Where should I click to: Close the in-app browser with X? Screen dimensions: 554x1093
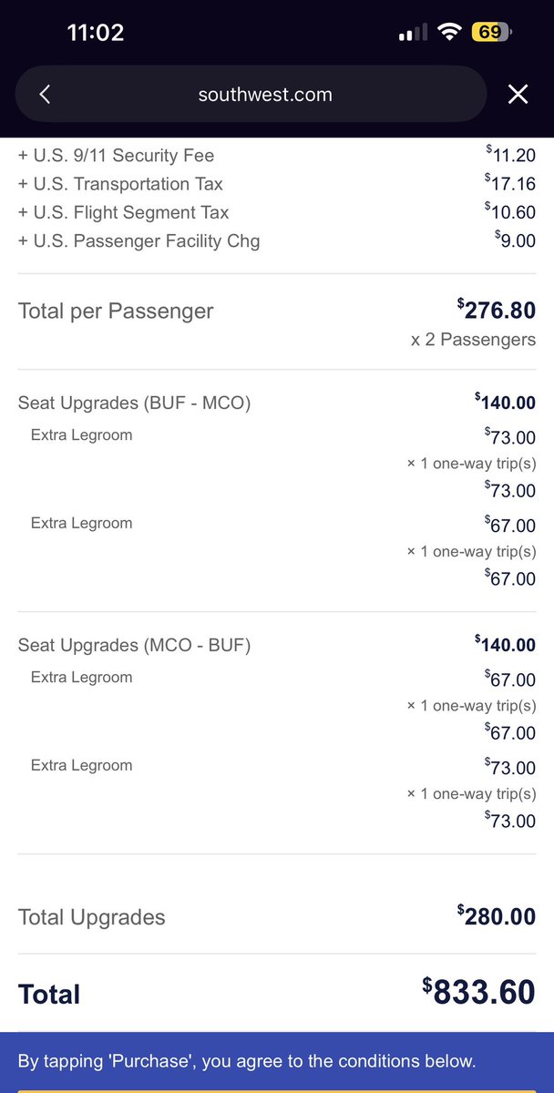pos(518,94)
